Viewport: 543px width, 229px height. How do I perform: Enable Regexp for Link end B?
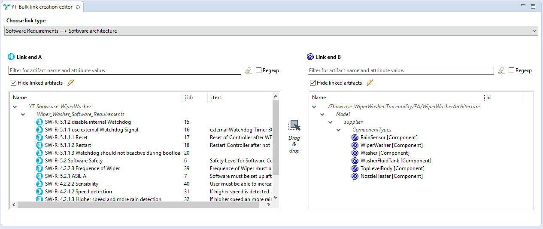(511, 70)
